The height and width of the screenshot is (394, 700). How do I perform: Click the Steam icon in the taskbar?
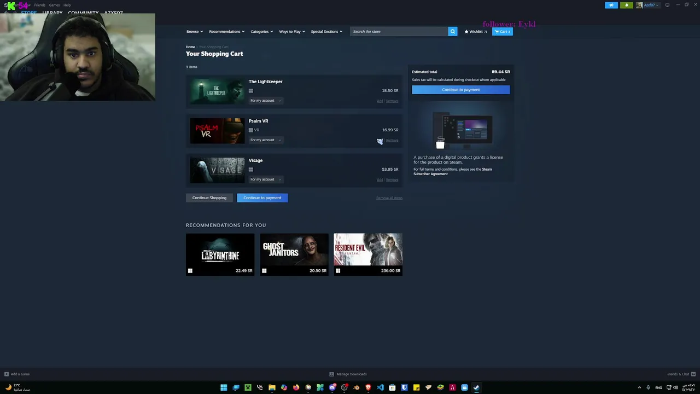click(x=476, y=387)
